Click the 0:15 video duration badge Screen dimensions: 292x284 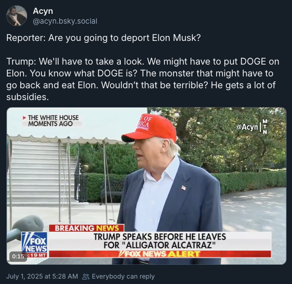coord(18,256)
